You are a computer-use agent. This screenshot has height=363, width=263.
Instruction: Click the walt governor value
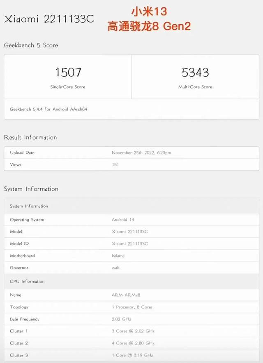click(115, 268)
